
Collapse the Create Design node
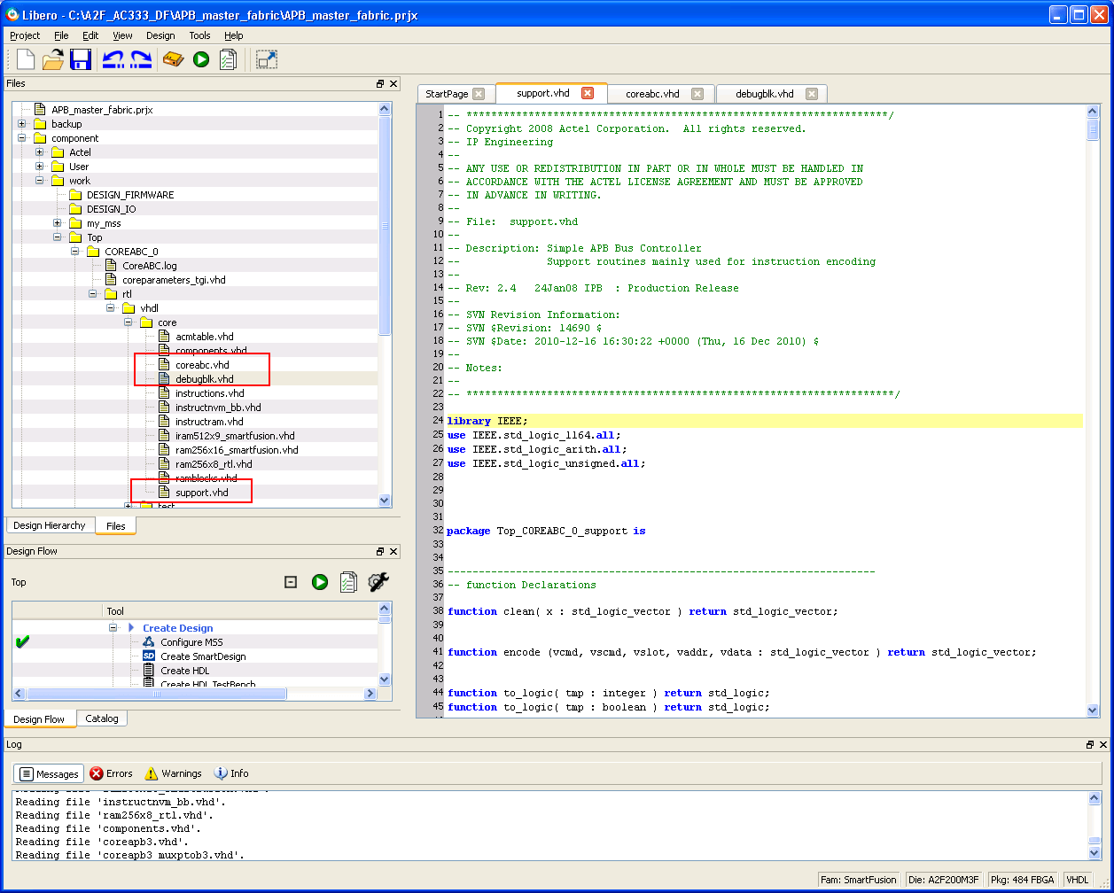[113, 628]
